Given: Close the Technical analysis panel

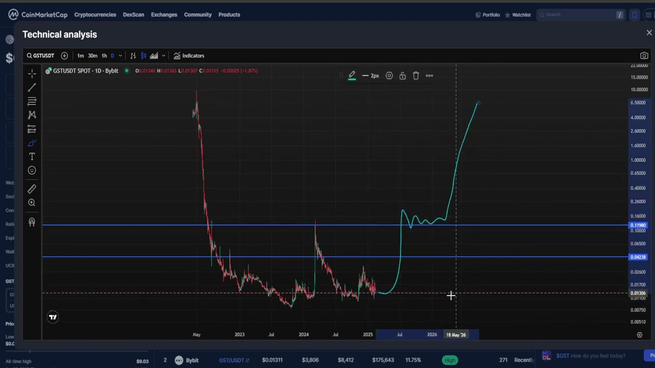Looking at the screenshot, I should (649, 33).
